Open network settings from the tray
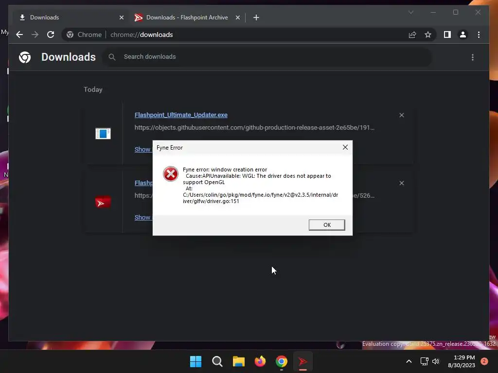This screenshot has width=498, height=373. 424,361
